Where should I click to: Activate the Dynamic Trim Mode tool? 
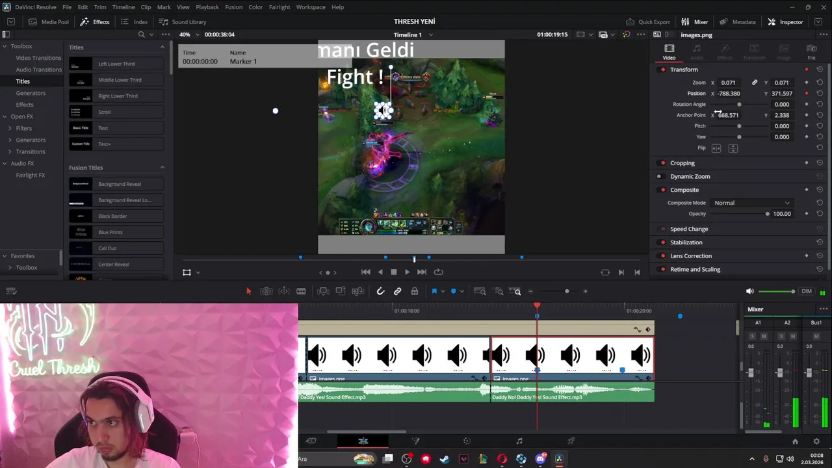tap(284, 291)
